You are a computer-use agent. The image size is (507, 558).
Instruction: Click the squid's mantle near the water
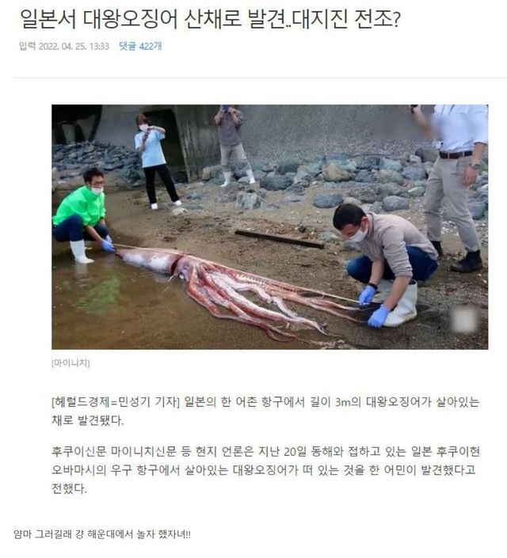pos(148,260)
